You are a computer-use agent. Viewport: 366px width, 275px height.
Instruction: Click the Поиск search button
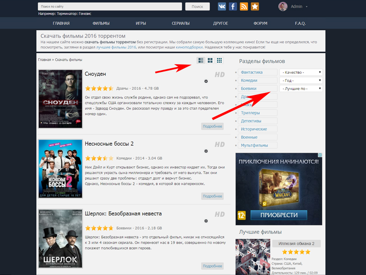(198, 6)
